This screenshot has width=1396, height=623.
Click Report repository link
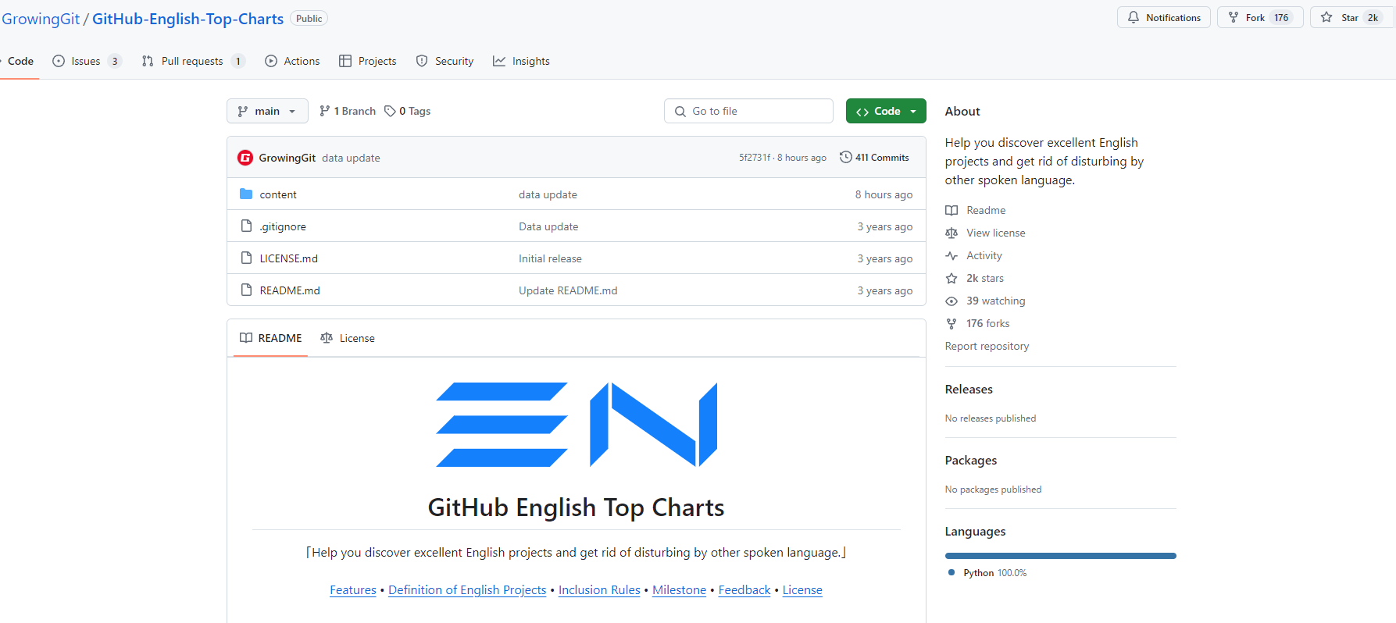click(987, 346)
